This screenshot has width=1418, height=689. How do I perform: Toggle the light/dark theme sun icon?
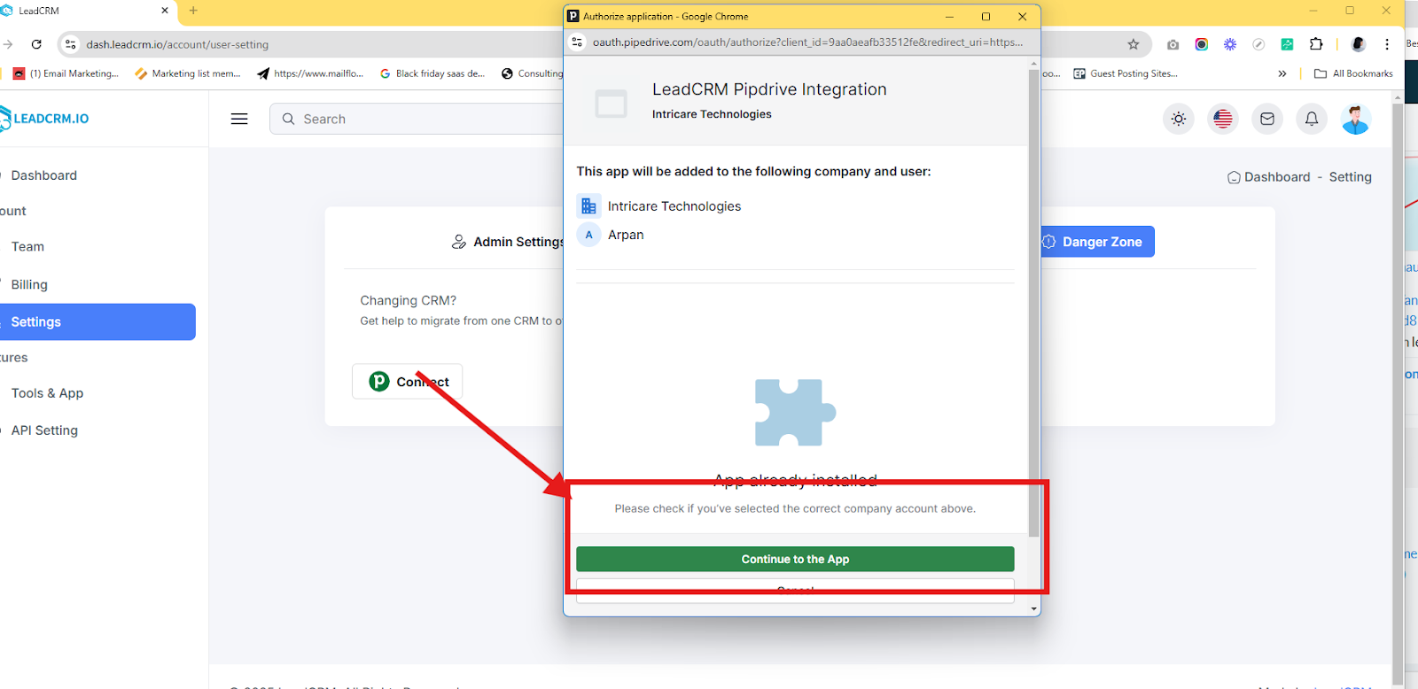[x=1179, y=119]
